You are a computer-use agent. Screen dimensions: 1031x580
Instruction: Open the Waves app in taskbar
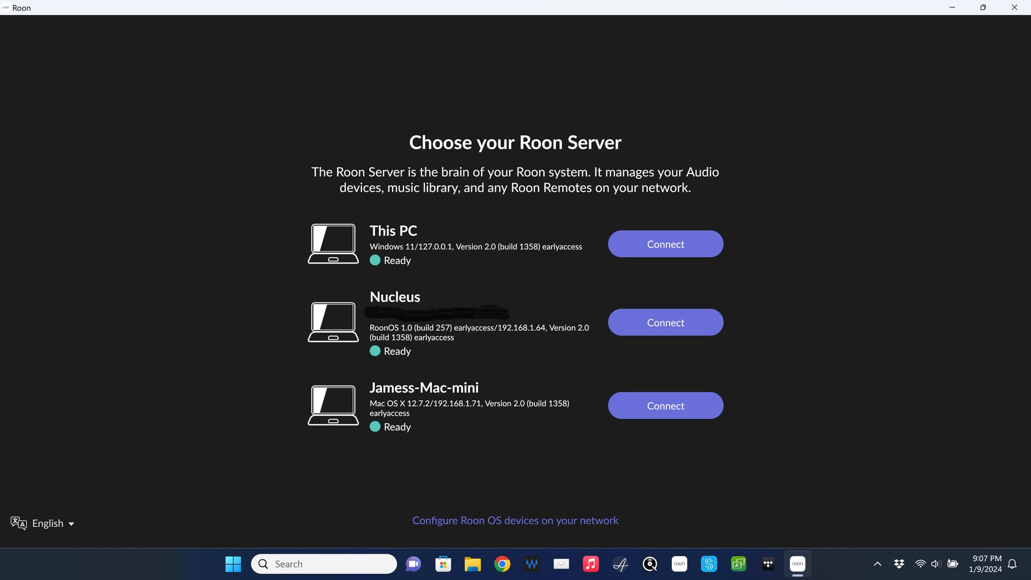(x=532, y=564)
